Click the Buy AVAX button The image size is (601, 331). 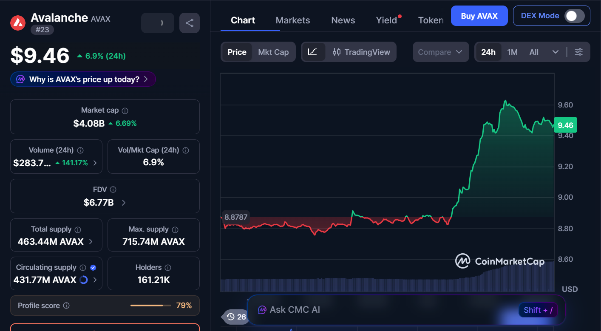(x=479, y=16)
